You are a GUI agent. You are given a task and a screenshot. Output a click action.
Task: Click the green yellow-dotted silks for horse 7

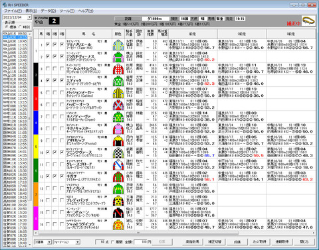(x=118, y=117)
